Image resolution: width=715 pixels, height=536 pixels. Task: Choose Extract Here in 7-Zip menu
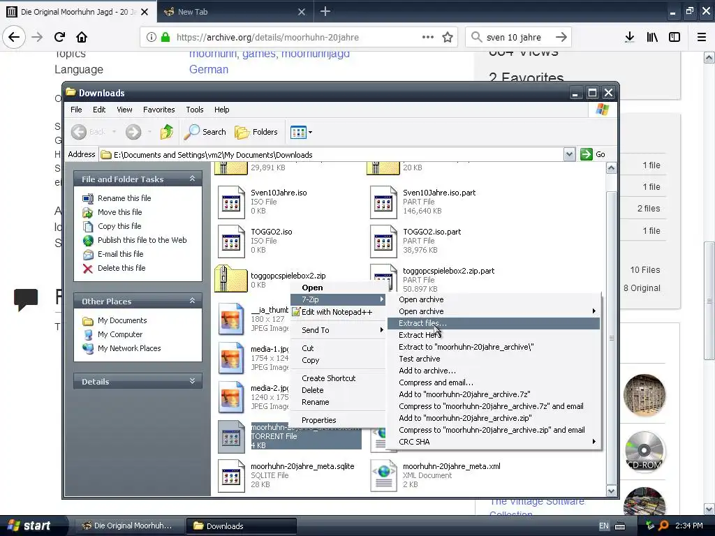(x=494, y=335)
